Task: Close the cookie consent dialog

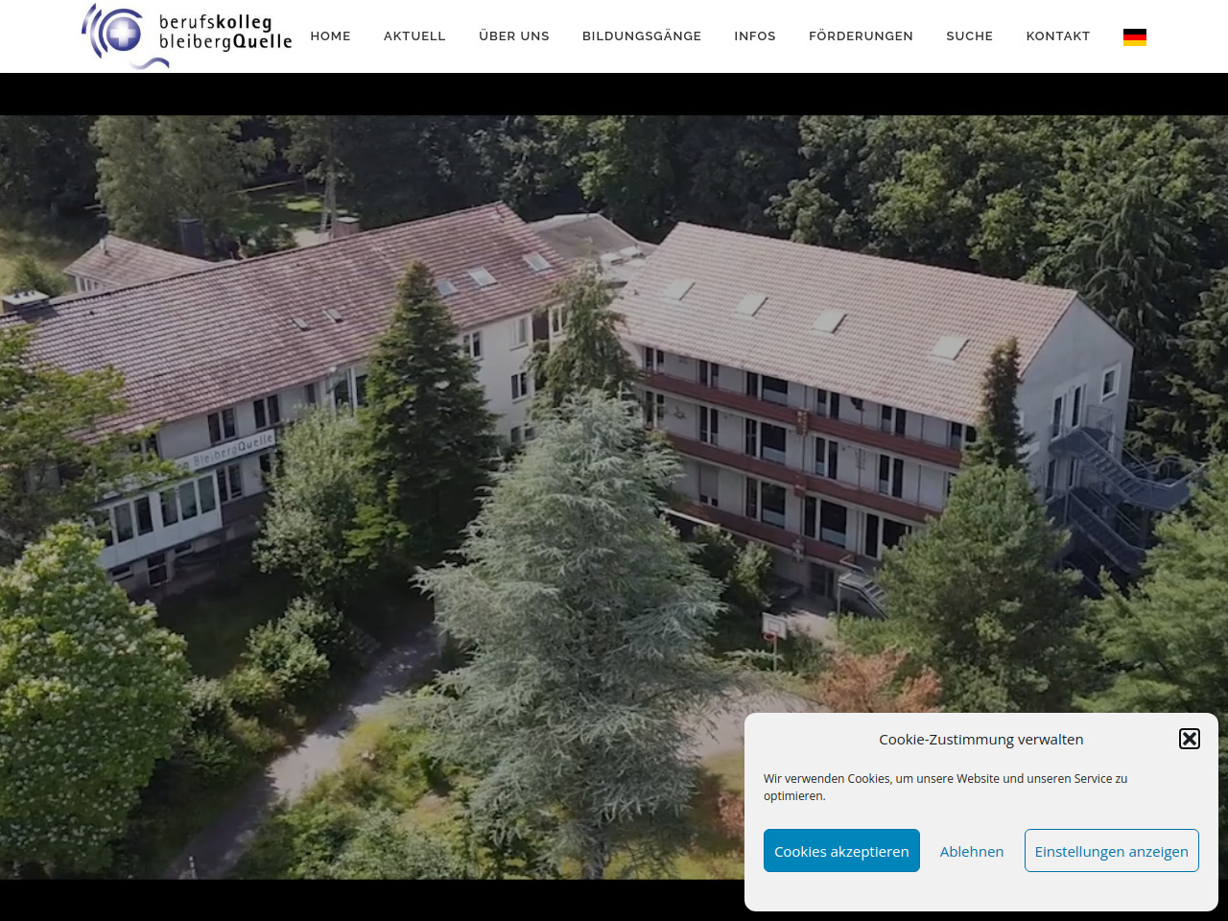Action: click(x=1190, y=739)
